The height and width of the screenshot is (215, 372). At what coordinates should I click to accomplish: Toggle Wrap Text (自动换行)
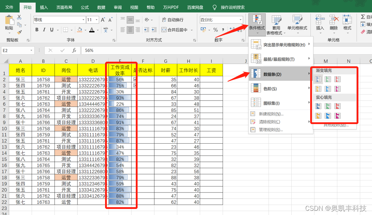click(173, 20)
